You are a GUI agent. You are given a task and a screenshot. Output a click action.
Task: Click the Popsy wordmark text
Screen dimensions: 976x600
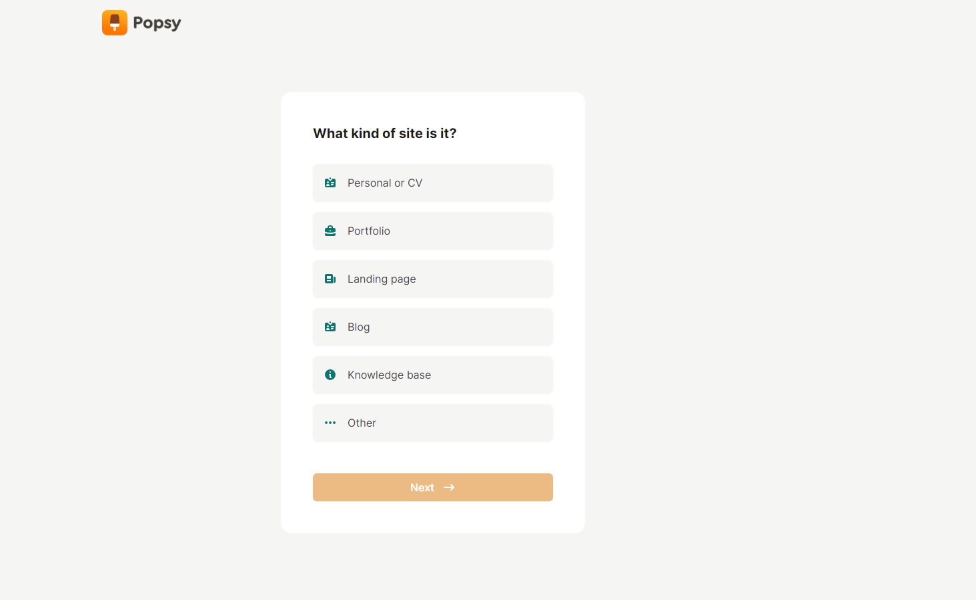point(157,23)
